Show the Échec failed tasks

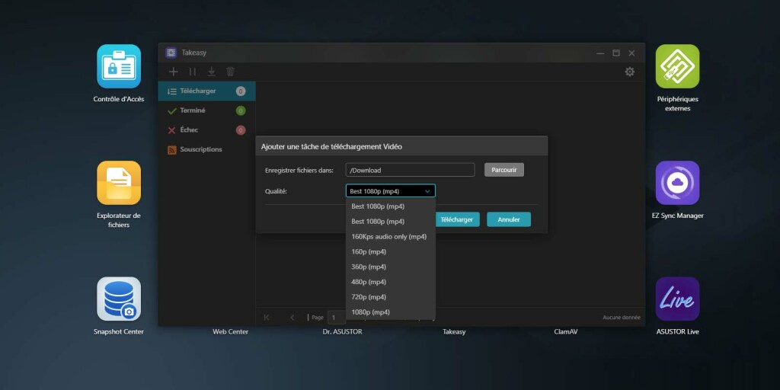coord(207,129)
